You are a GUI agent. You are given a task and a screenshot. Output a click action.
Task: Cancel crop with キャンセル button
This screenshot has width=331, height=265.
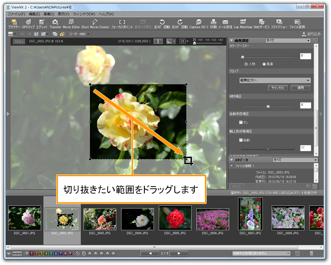[278, 88]
